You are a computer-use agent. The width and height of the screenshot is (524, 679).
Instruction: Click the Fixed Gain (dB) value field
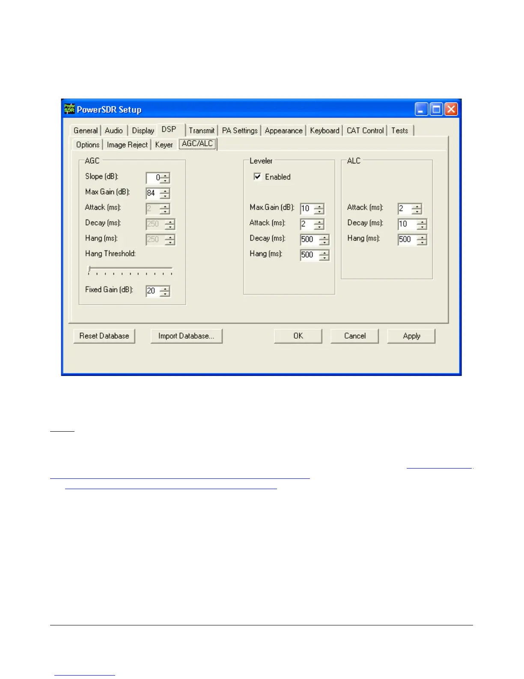pyautogui.click(x=153, y=291)
